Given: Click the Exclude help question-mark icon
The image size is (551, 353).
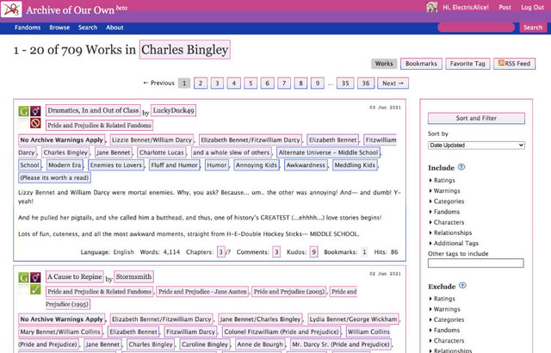Looking at the screenshot, I should coord(462,286).
